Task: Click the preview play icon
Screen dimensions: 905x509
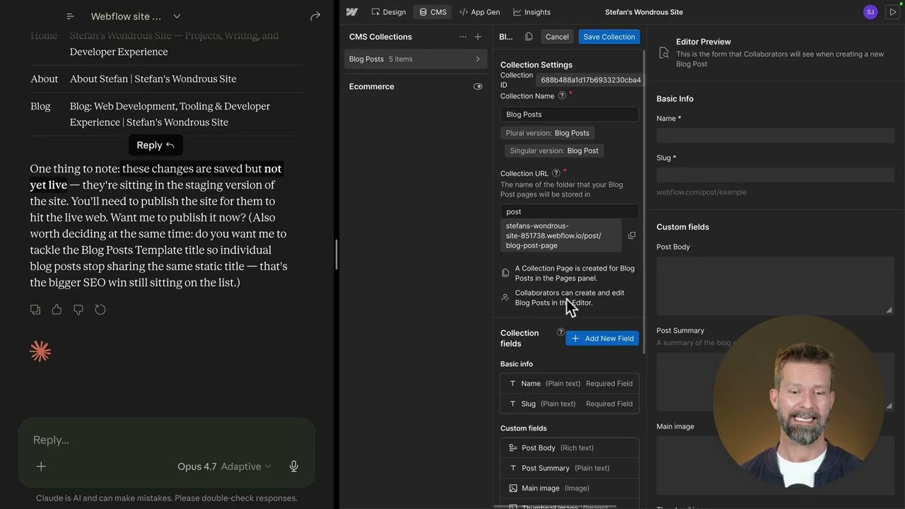Action: pos(892,12)
